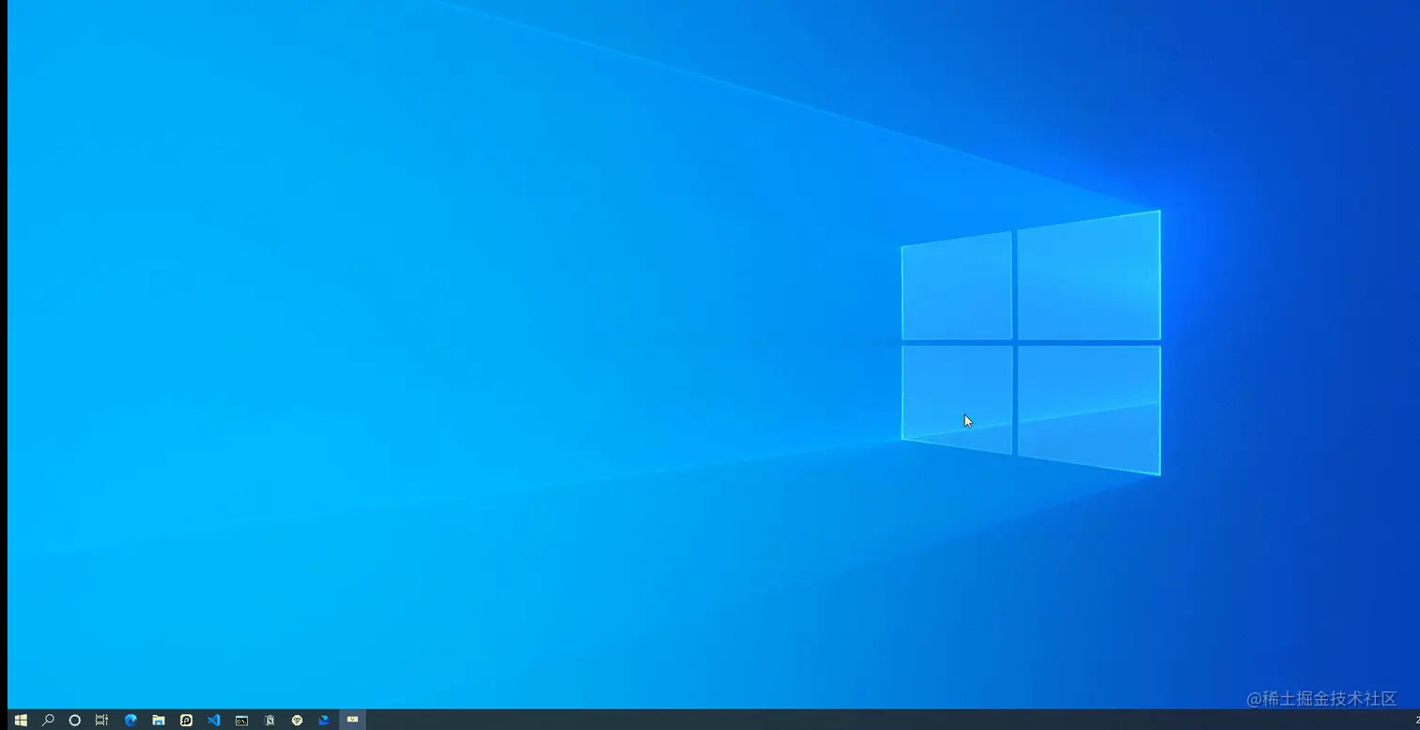Open Task View on the taskbar

[102, 721]
